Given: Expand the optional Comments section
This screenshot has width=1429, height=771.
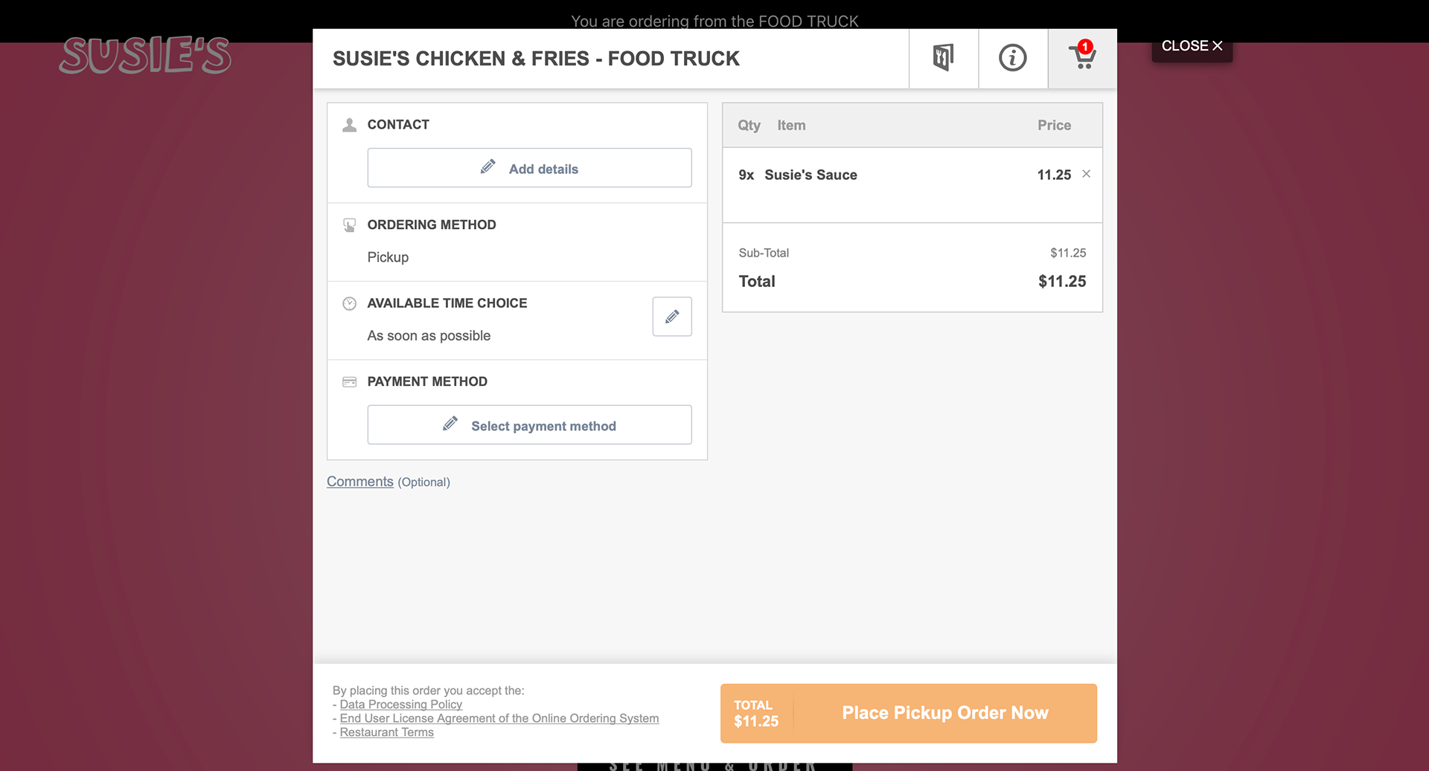Looking at the screenshot, I should point(359,482).
